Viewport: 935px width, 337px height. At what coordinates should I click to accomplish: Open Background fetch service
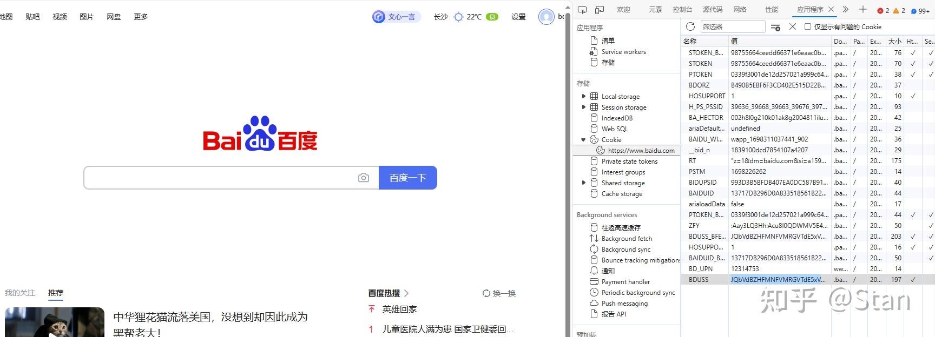(627, 238)
